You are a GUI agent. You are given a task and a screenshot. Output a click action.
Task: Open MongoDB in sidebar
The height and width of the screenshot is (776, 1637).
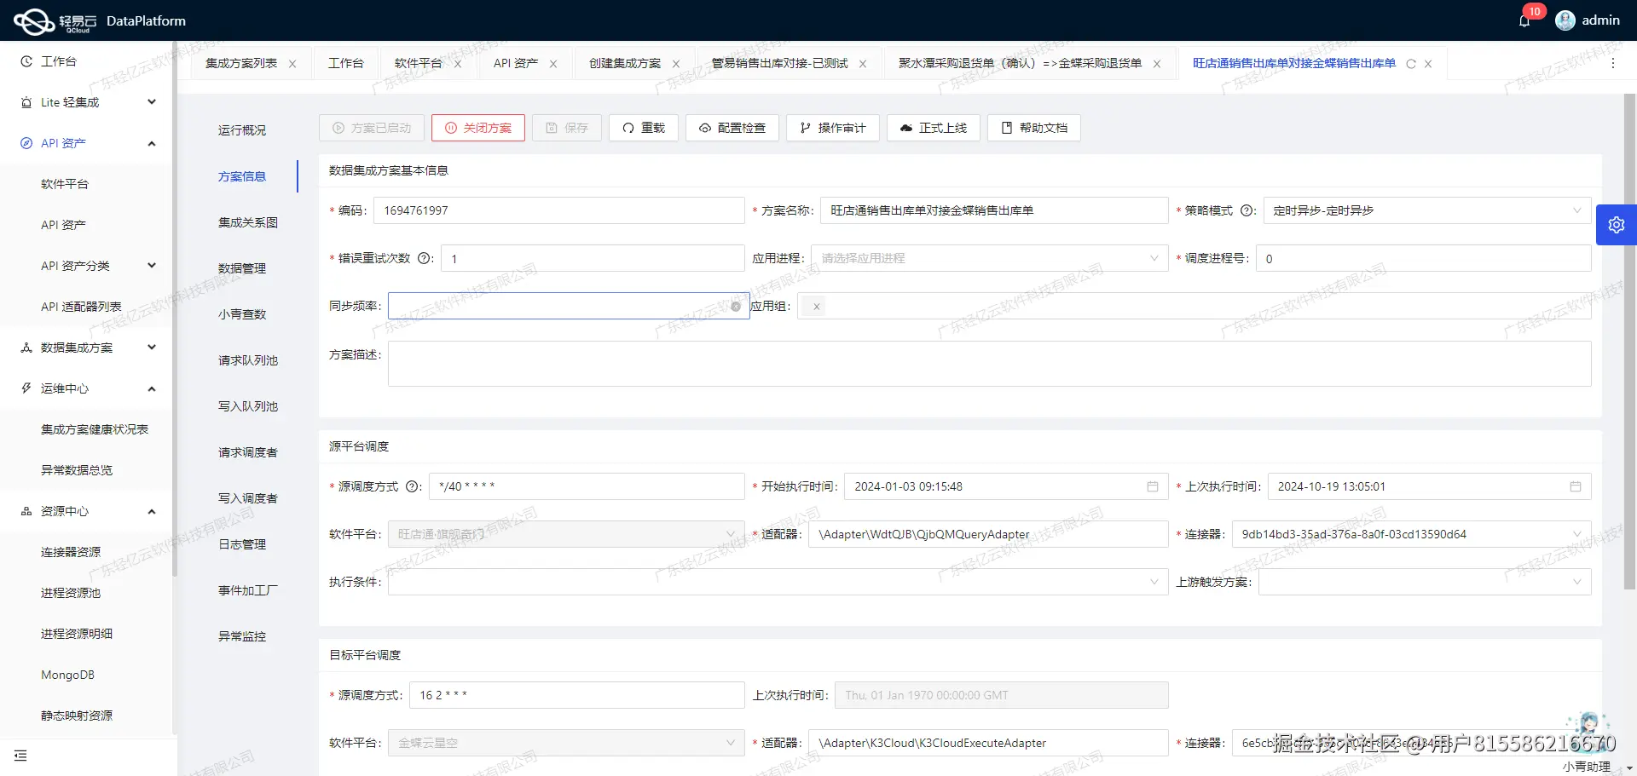[x=68, y=675]
